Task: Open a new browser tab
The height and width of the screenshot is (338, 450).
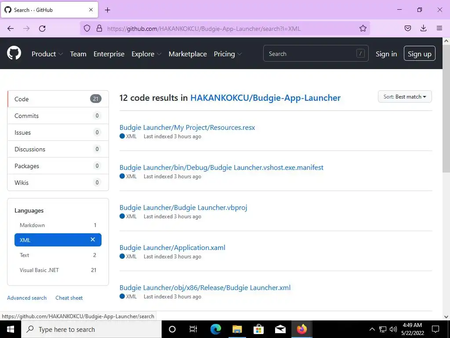Action: click(108, 10)
